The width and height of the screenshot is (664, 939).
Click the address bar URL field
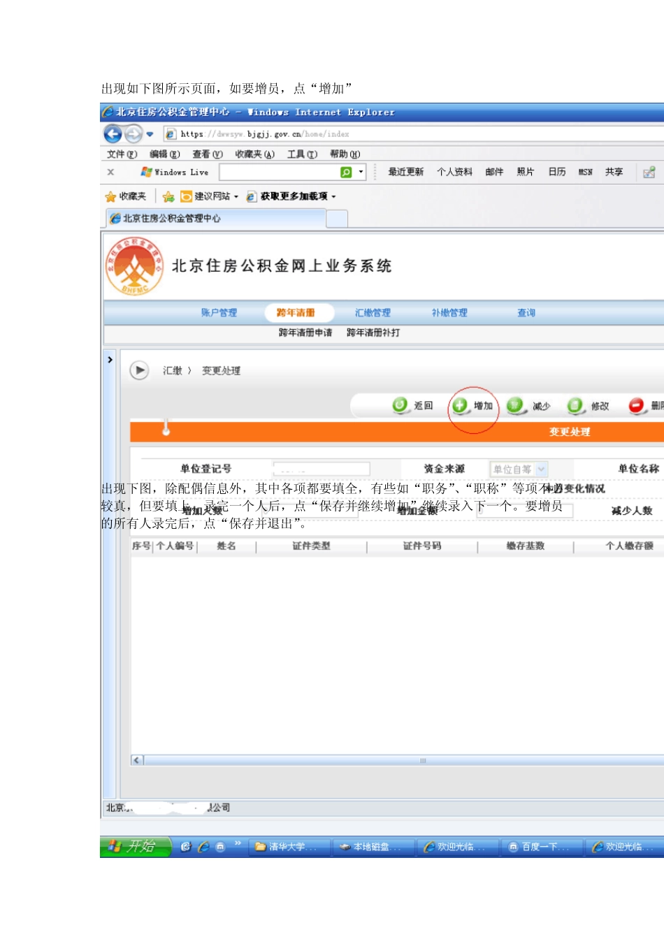(x=414, y=134)
